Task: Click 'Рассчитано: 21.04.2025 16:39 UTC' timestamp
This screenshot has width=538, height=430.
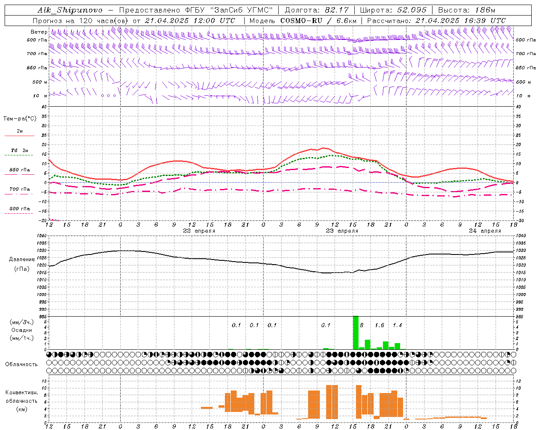Action: pos(436,21)
